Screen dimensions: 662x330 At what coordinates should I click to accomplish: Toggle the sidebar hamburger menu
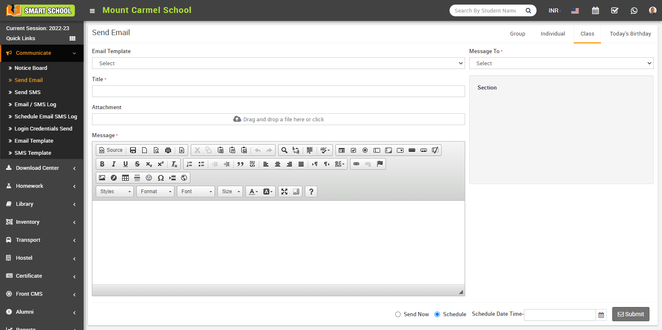click(92, 11)
